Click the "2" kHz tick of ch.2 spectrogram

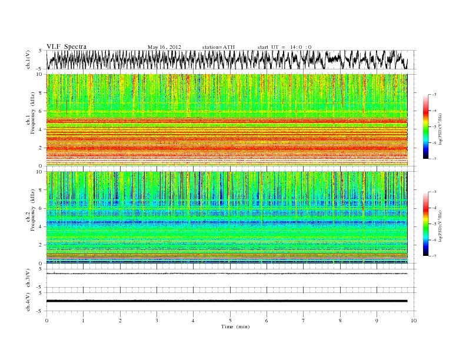[x=41, y=245]
